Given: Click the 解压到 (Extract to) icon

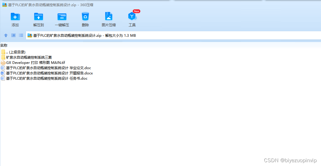Looking at the screenshot, I should pos(39,17).
